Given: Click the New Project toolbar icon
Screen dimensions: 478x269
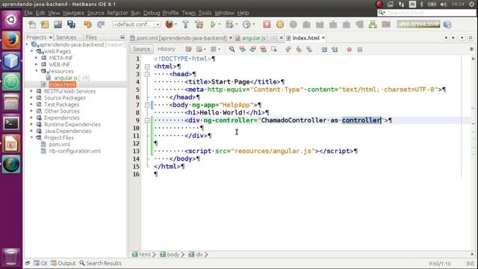Looking at the screenshot, I should coord(45,25).
